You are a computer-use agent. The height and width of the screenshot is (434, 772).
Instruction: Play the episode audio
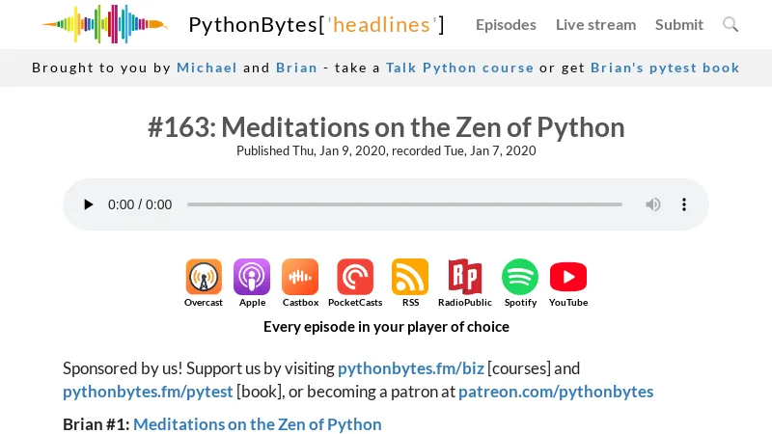pos(89,204)
